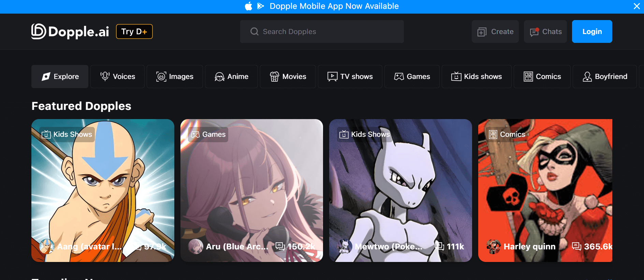Click the Kids shows TV icon
644x280 pixels.
click(x=456, y=77)
